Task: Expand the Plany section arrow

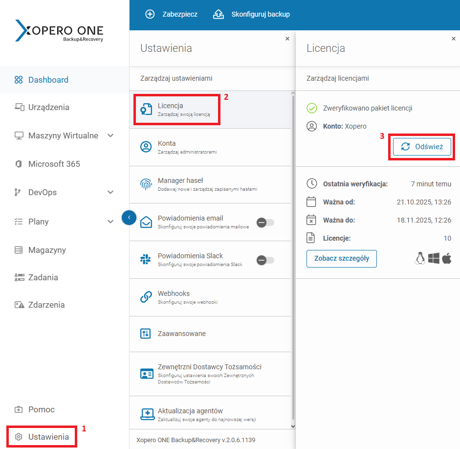Action: 110,222
